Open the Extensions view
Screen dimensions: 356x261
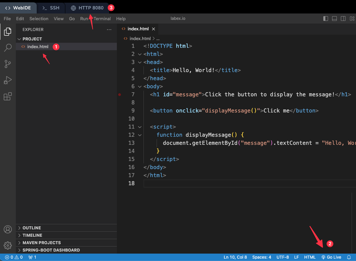[8, 97]
